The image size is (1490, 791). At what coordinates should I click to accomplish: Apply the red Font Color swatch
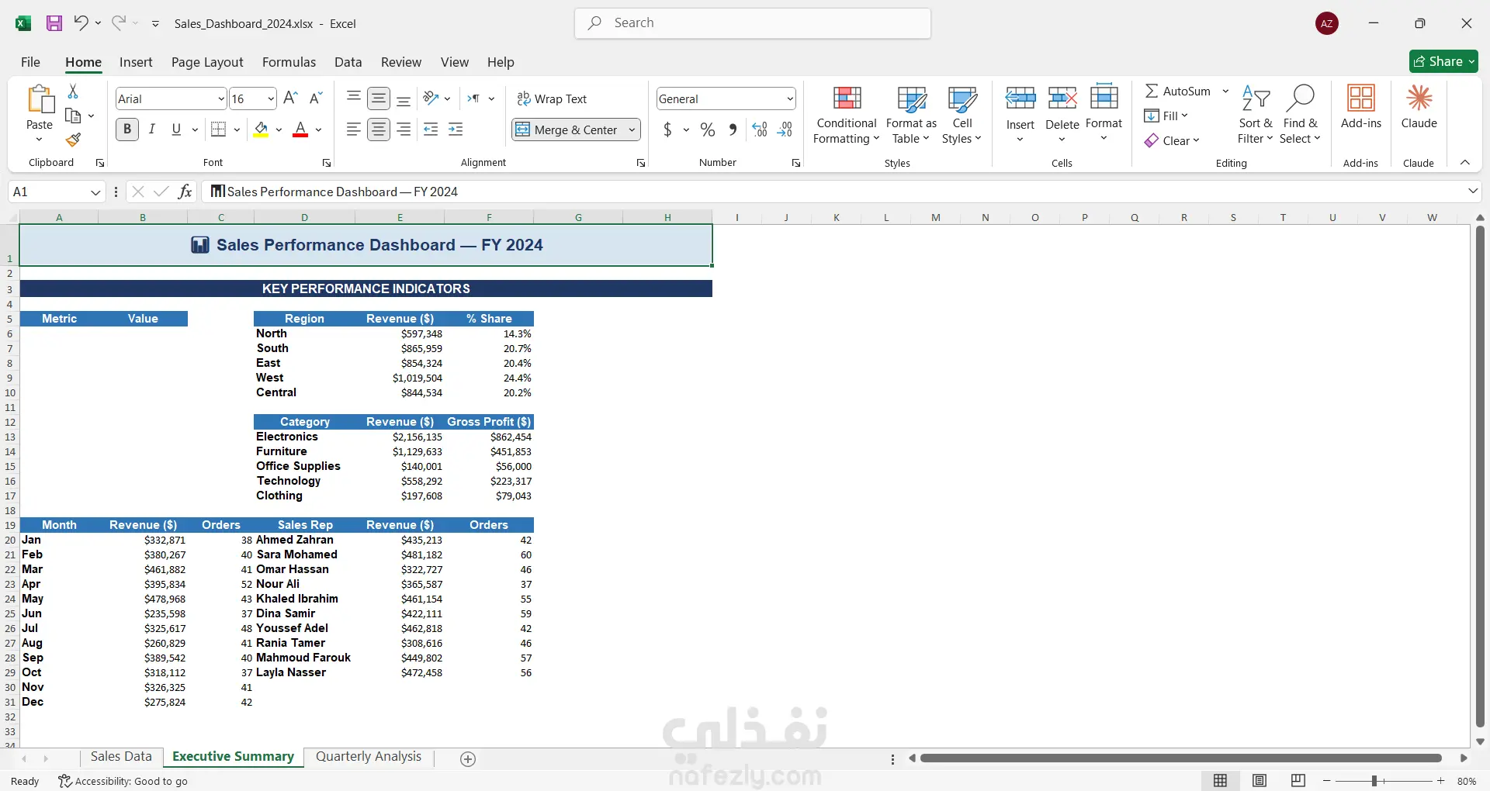coord(300,130)
